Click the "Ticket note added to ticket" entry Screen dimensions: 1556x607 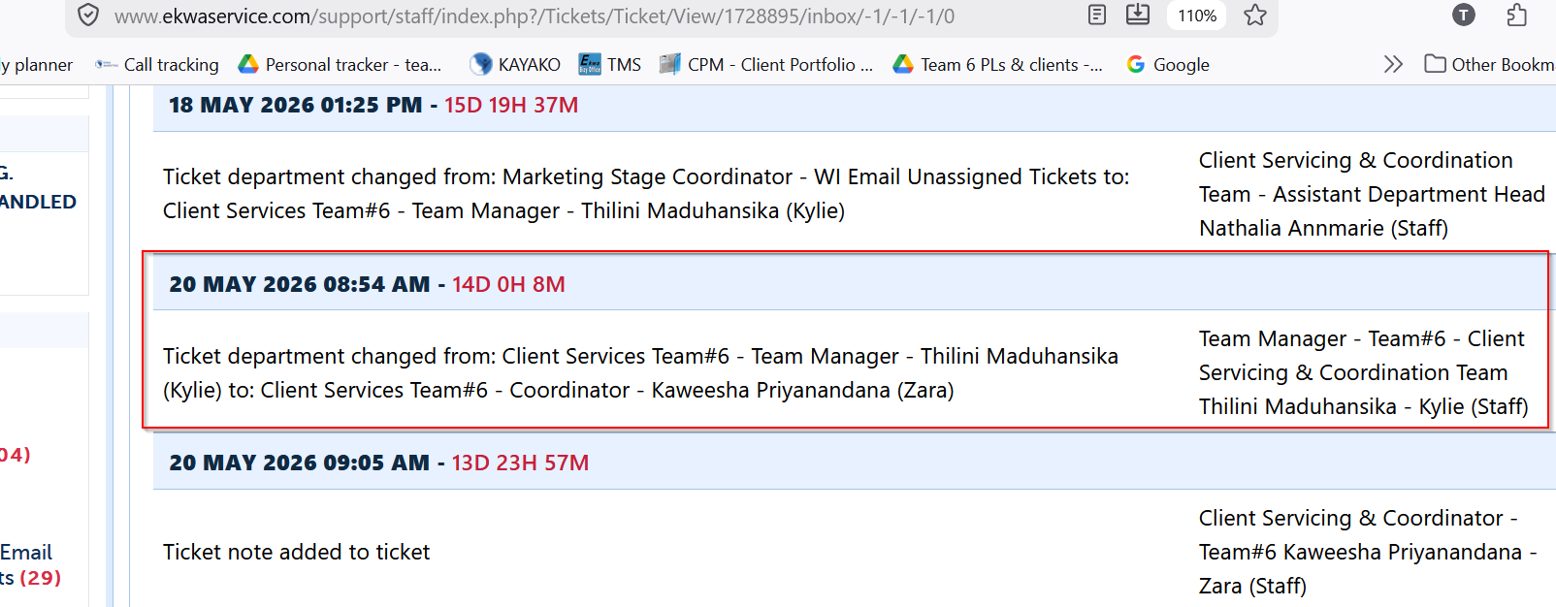(x=296, y=552)
